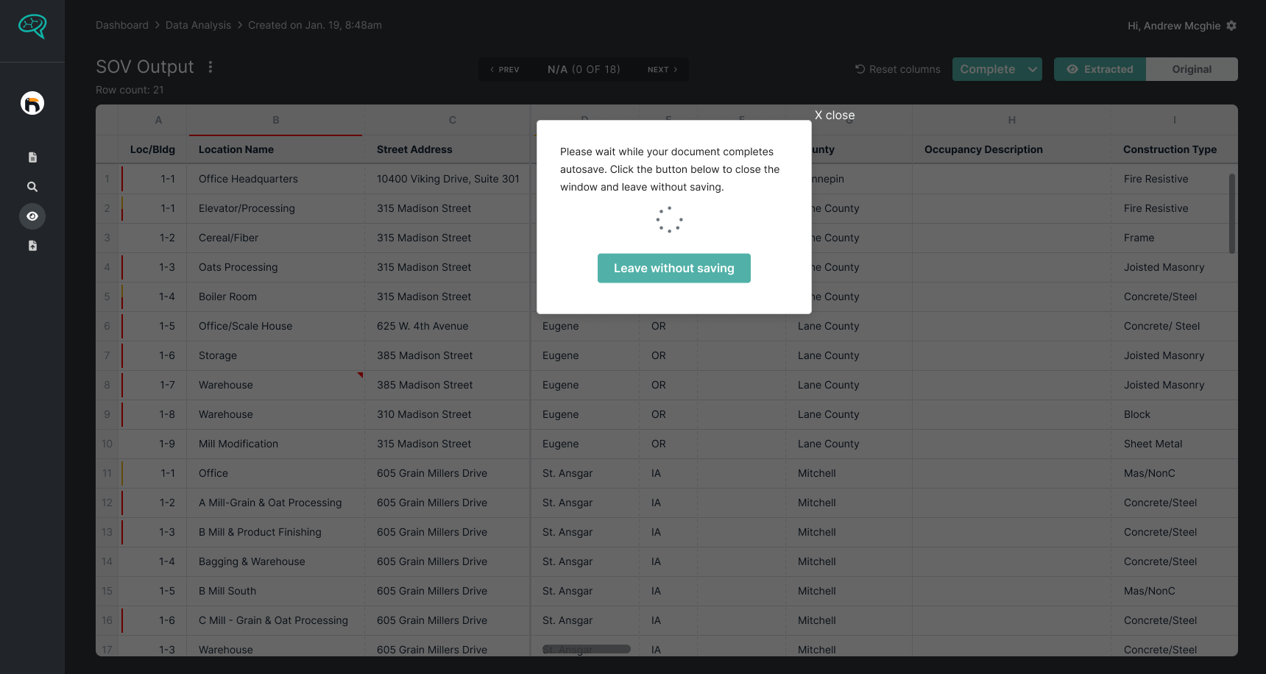Open the account avatar icon in sidebar

[32, 103]
